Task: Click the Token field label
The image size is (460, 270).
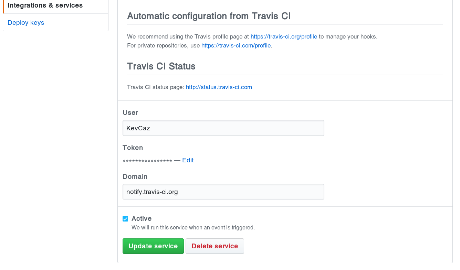Action: click(133, 148)
